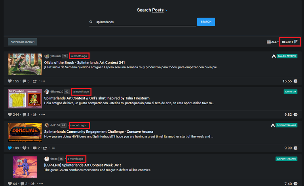Viewport: 304px width, 186px height.
Task: Toggle the heart vote on titopx's post
Action: tap(10, 184)
